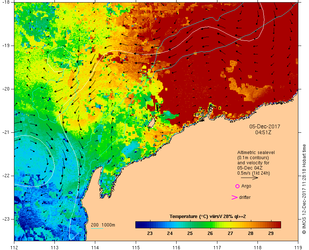Viewport: 309px width, 250px height.
Task: Click the latitude axis label -18
Action: click(x=5, y=2)
